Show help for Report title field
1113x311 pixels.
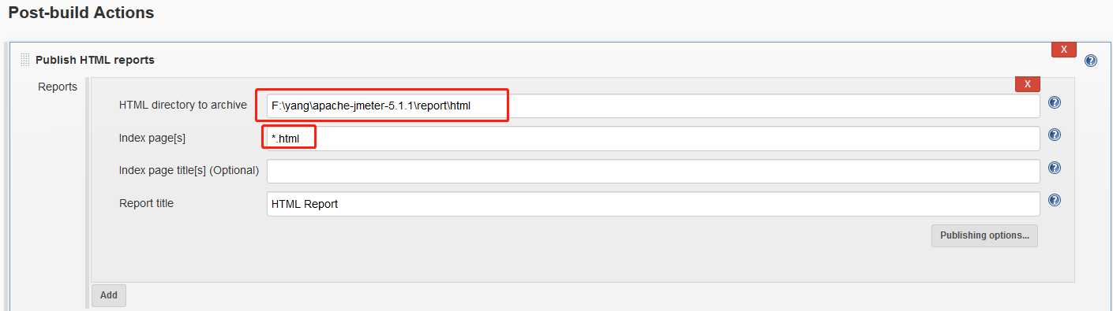coord(1054,201)
